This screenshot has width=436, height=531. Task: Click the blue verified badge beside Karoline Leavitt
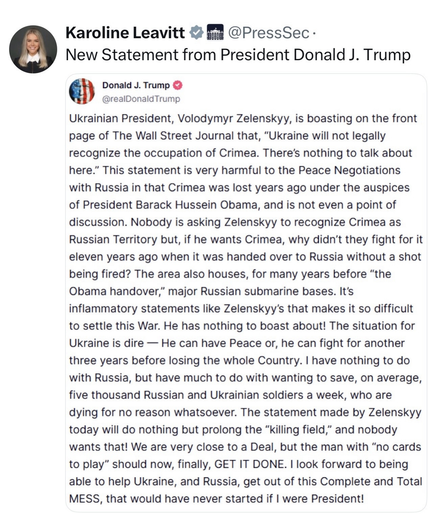[x=196, y=33]
